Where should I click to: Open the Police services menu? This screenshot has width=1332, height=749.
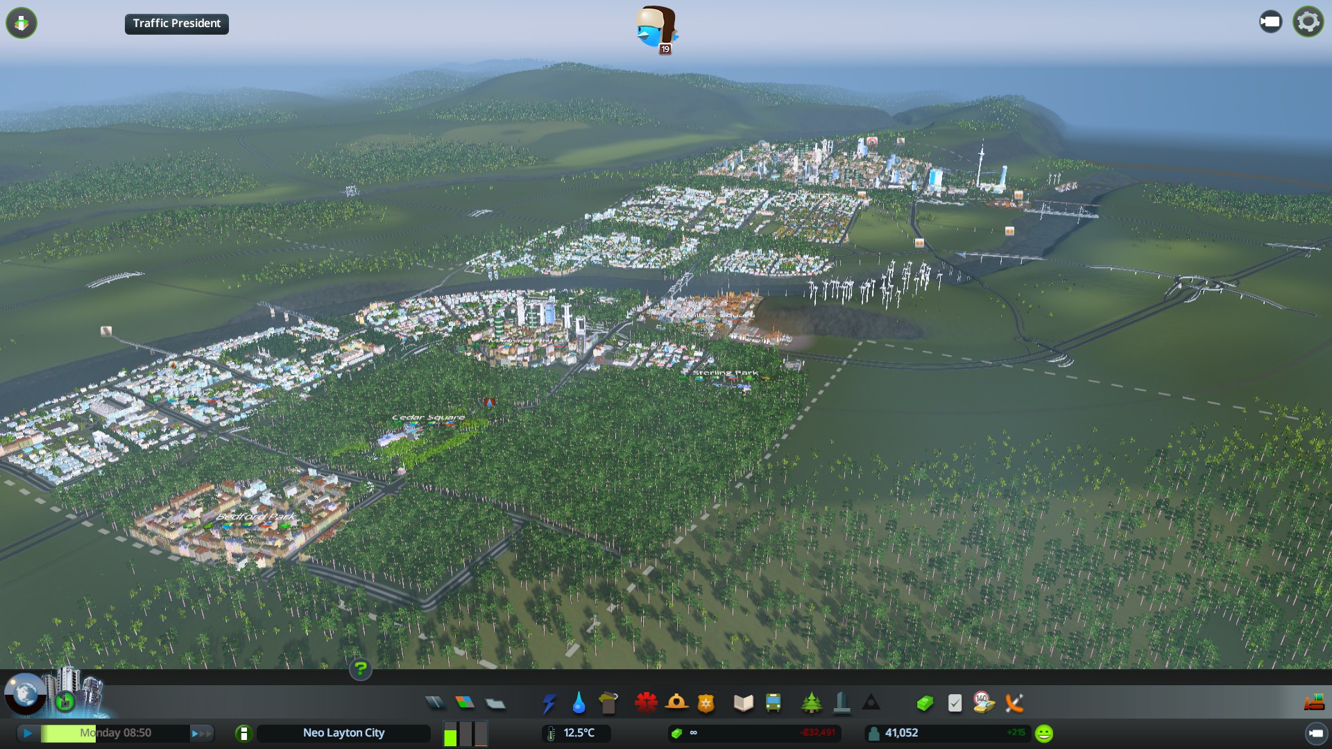(x=706, y=703)
